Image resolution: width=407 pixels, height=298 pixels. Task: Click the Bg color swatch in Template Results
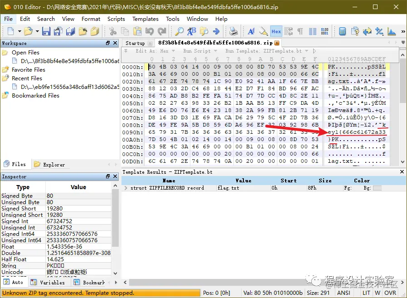377,188
